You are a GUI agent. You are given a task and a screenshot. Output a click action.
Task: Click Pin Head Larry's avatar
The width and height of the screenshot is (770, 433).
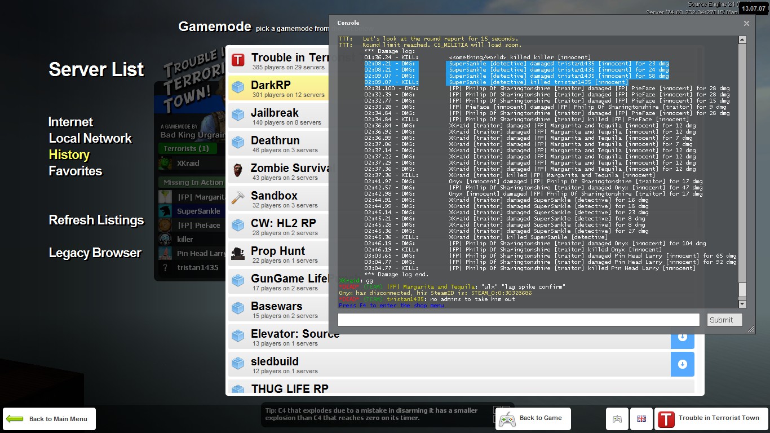(x=166, y=254)
